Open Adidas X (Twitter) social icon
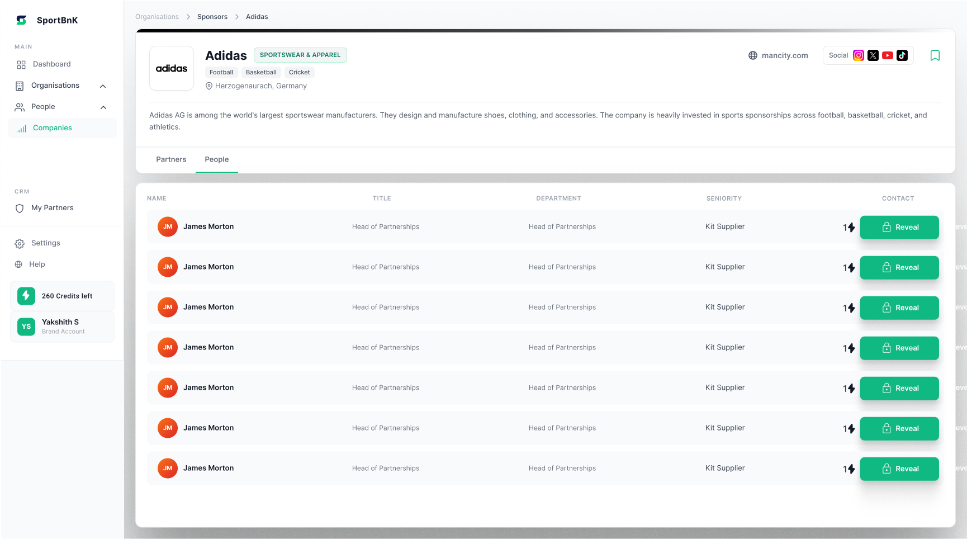This screenshot has width=967, height=539. (x=873, y=55)
